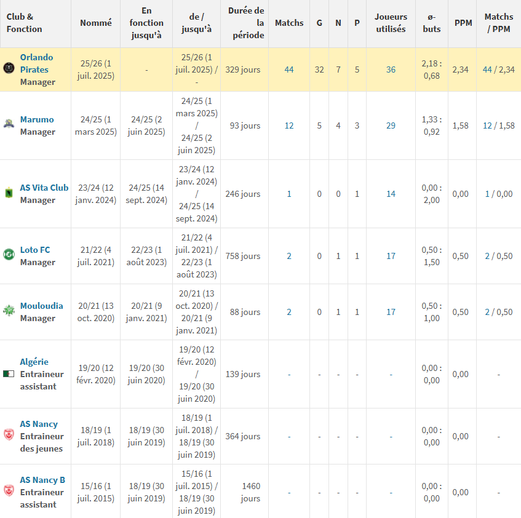Viewport: 521px width, 518px height.
Task: Open the Orlando Pirates club link
Action: [36, 63]
